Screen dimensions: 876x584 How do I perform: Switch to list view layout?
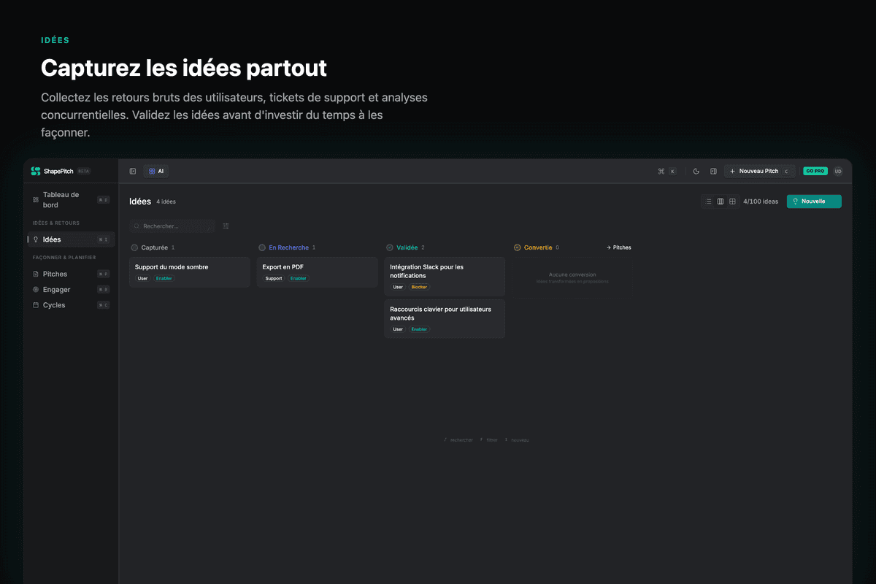708,201
